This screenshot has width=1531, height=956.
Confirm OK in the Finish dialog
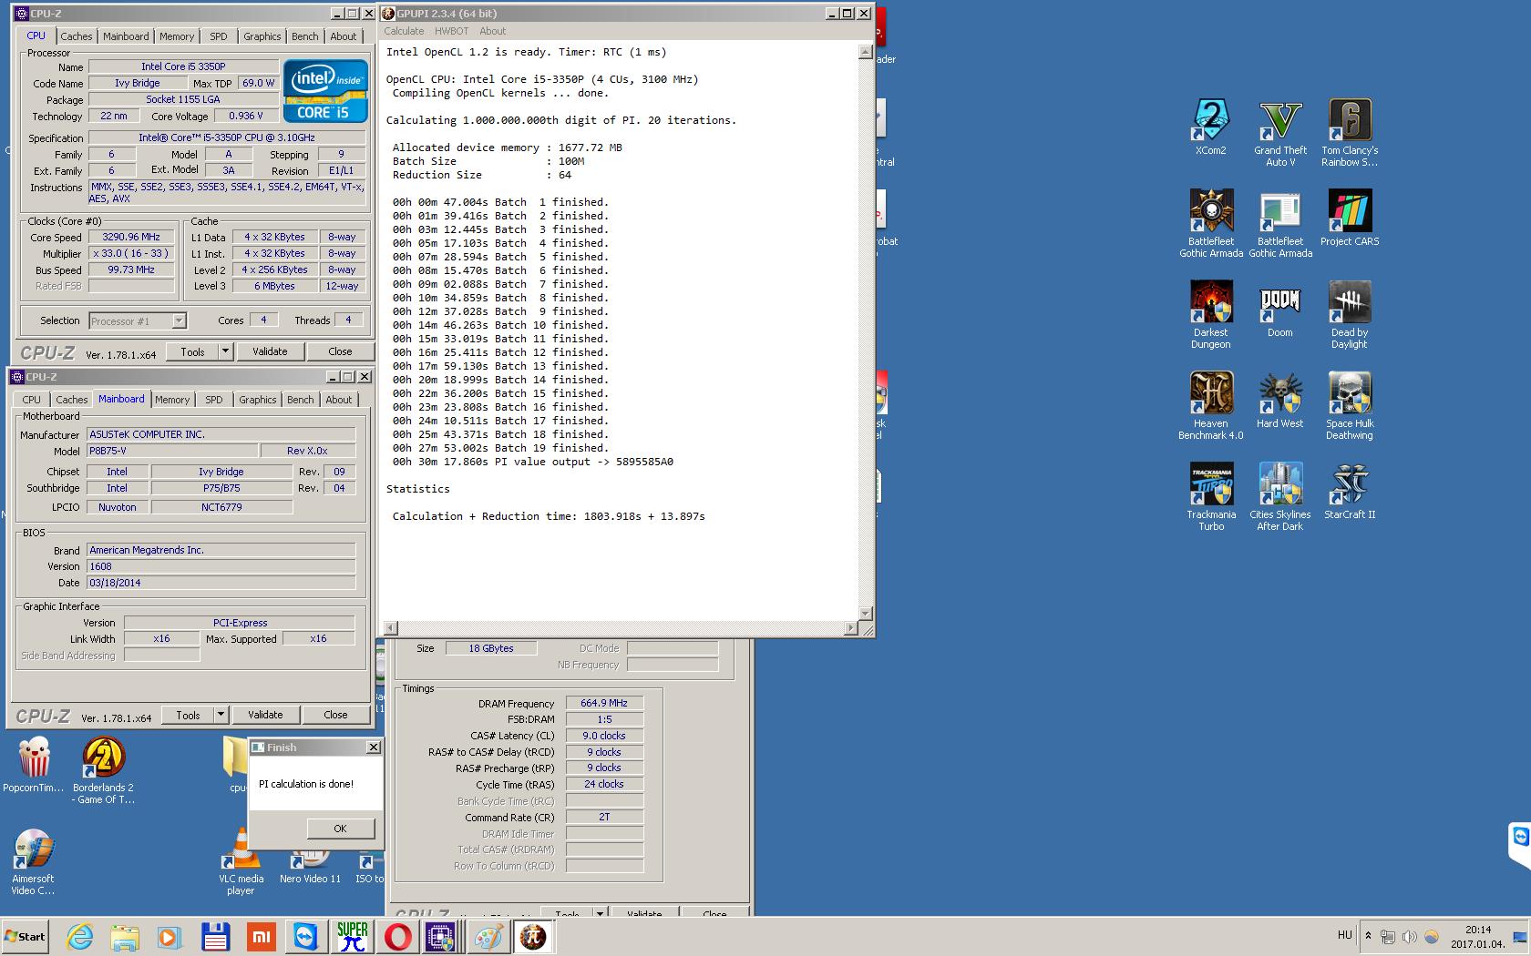(340, 829)
